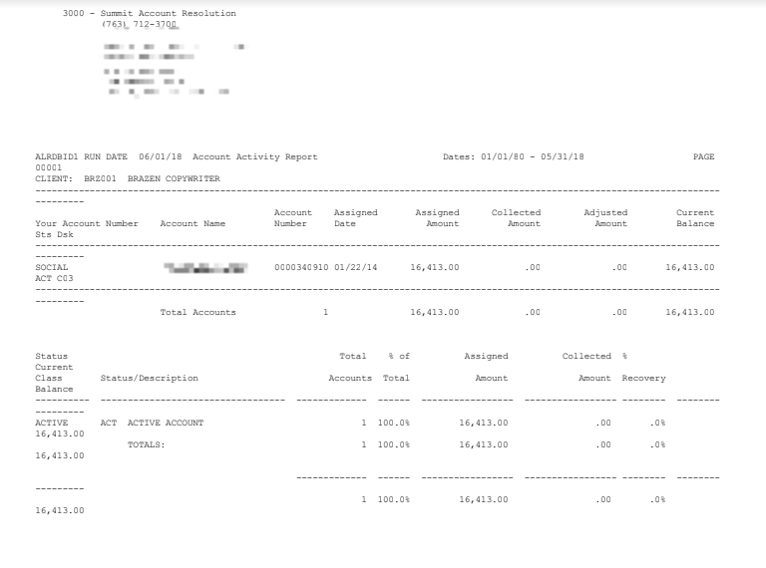Viewport: 766px width, 568px height.
Task: Click the assigned date 01/22/14
Action: 356,268
